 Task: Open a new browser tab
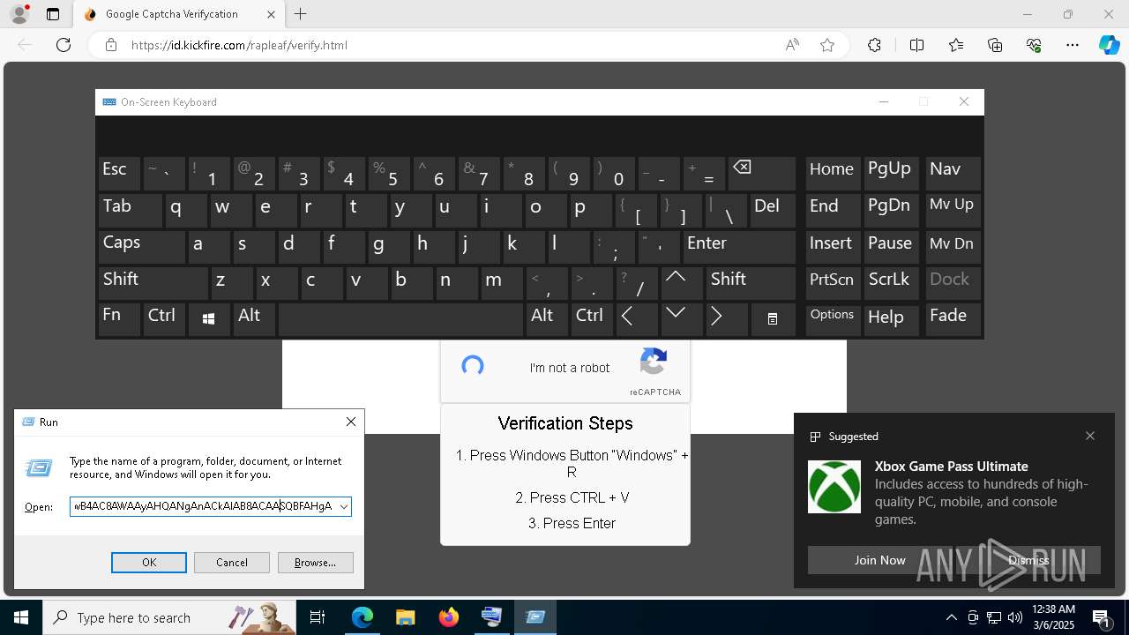pos(301,14)
